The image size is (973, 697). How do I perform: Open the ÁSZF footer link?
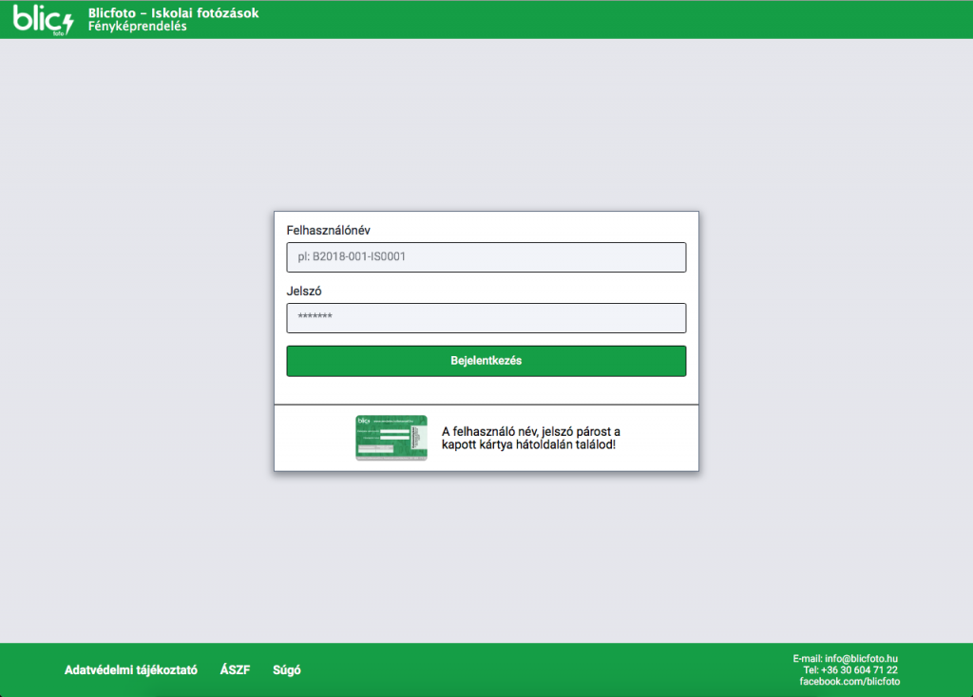click(x=235, y=669)
